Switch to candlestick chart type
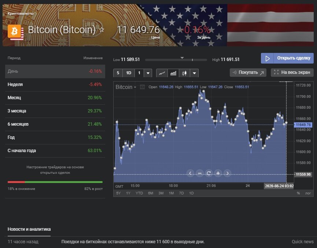 184,73
